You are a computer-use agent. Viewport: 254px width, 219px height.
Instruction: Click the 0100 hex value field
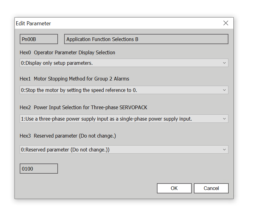click(x=39, y=169)
